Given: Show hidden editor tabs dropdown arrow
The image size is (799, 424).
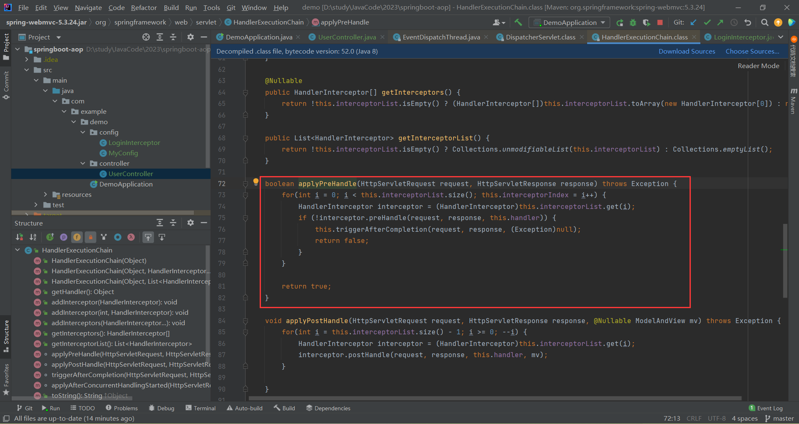Looking at the screenshot, I should 781,37.
